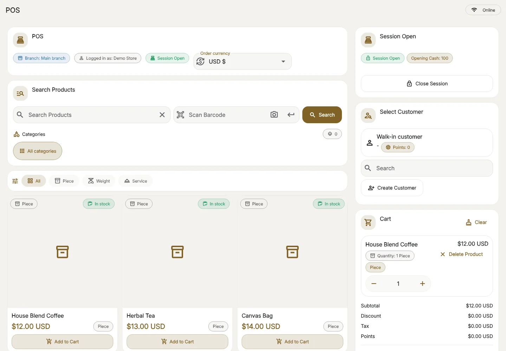Clear the cart
This screenshot has height=351, width=506.
click(x=476, y=222)
